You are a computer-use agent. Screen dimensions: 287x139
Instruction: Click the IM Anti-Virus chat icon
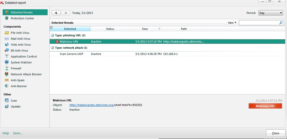click(x=7, y=50)
